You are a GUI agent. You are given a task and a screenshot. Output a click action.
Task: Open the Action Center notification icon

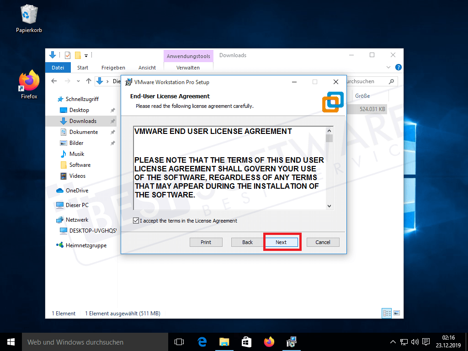click(426, 341)
